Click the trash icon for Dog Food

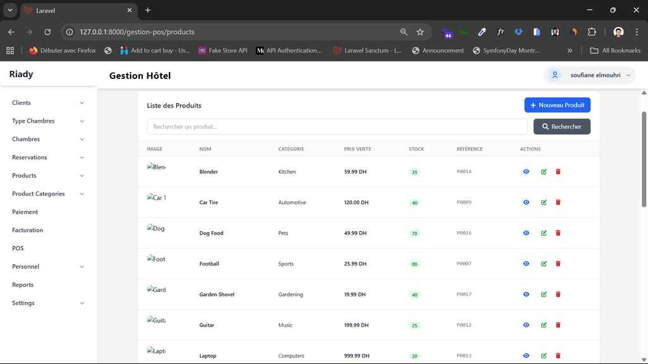(558, 233)
